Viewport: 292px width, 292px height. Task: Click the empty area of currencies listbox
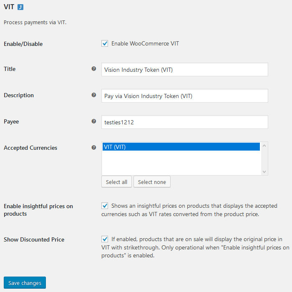point(181,164)
